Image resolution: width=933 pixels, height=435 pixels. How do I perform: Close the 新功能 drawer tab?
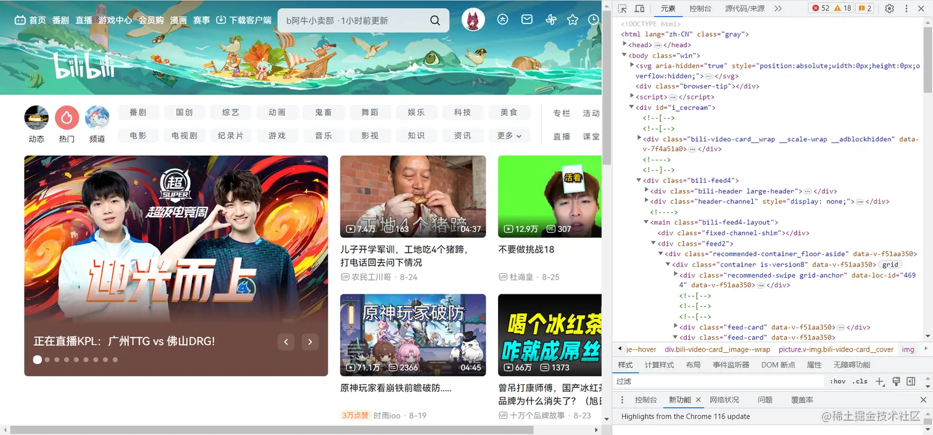click(699, 400)
